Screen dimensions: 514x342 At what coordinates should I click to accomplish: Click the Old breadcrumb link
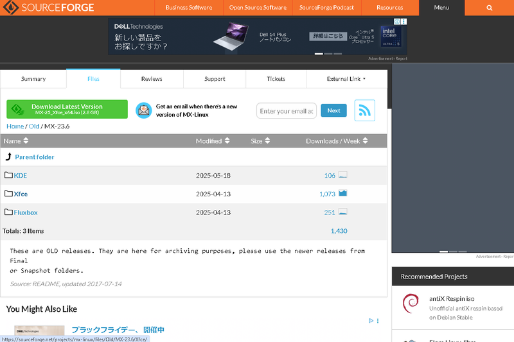(x=34, y=126)
